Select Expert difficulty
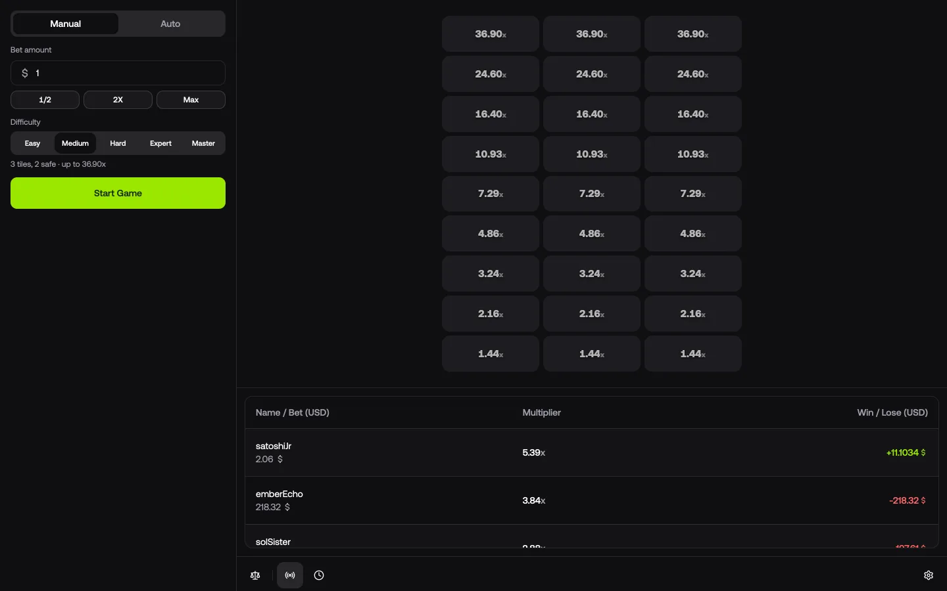947x591 pixels. click(160, 143)
